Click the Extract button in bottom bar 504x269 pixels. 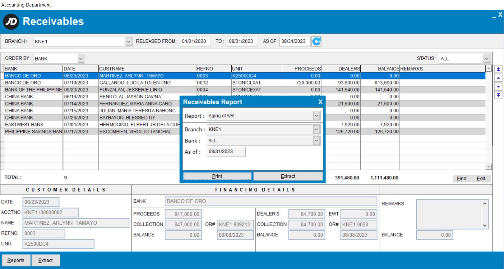pyautogui.click(x=45, y=260)
